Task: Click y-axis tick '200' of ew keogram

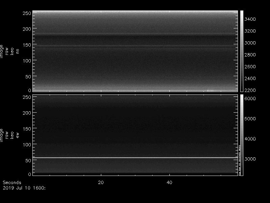Action: (x=27, y=113)
